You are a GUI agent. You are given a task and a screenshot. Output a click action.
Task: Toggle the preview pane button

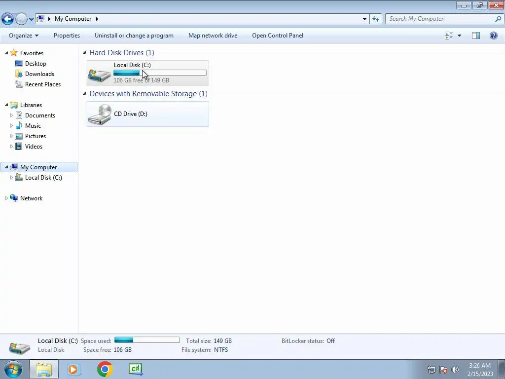tap(476, 36)
